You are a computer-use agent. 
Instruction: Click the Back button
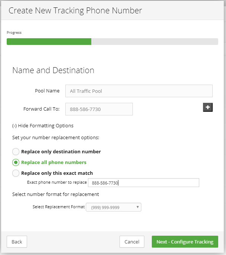17,242
